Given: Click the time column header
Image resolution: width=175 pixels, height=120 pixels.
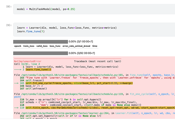Looking at the screenshot, I should pos(95,46).
